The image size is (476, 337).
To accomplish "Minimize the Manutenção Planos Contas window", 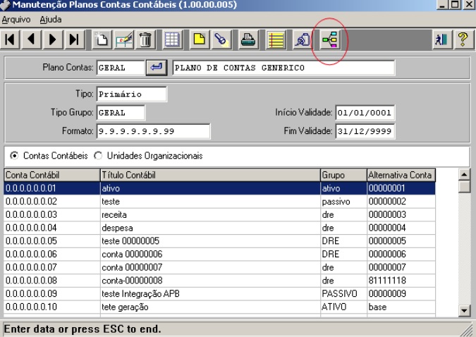I will click(442, 4).
